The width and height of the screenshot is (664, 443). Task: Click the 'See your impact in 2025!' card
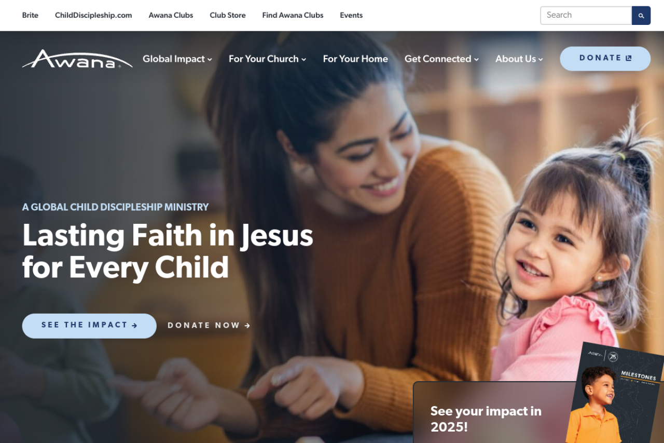[538, 412]
